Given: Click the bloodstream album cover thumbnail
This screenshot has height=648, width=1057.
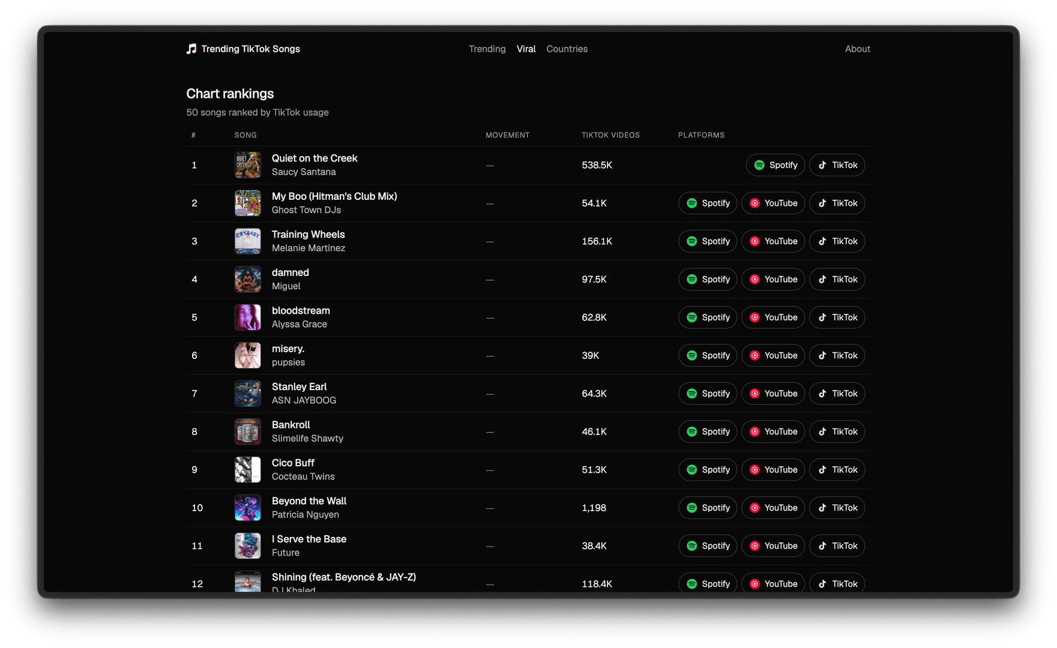Looking at the screenshot, I should (x=247, y=317).
